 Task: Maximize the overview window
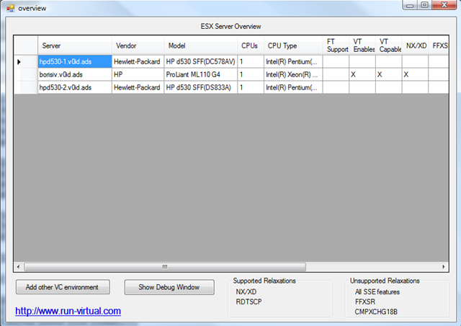(426, 5)
